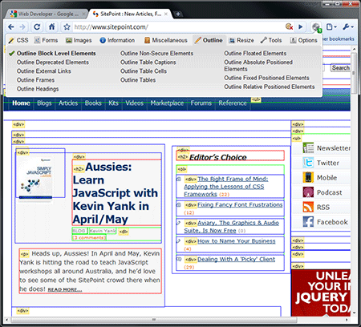Click the Twitter icon

[308, 163]
